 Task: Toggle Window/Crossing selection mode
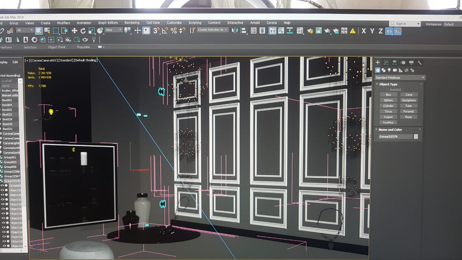[x=64, y=31]
